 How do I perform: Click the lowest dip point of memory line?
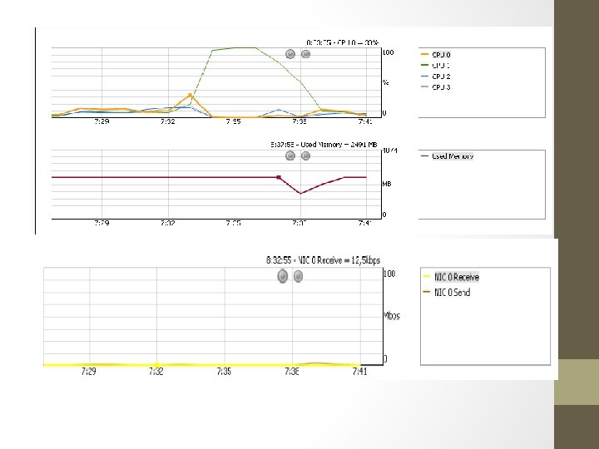[x=300, y=193]
